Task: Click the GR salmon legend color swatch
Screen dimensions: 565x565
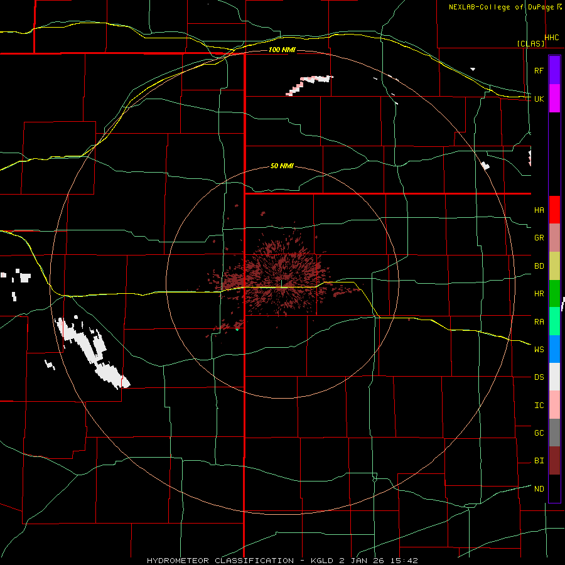Action: [x=554, y=238]
